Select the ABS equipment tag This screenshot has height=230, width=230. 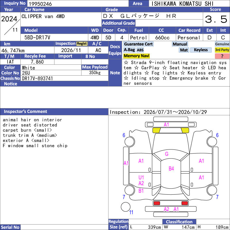[x=140, y=50]
